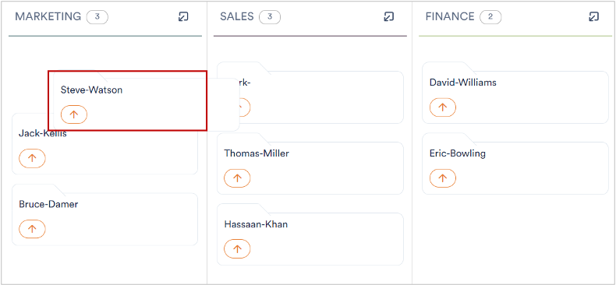Expand the Marketing column with resize icon
The width and height of the screenshot is (616, 285).
[183, 16]
